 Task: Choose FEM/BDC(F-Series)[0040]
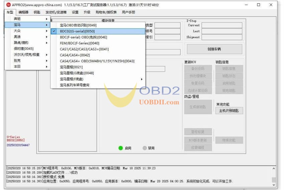[x=98, y=43]
